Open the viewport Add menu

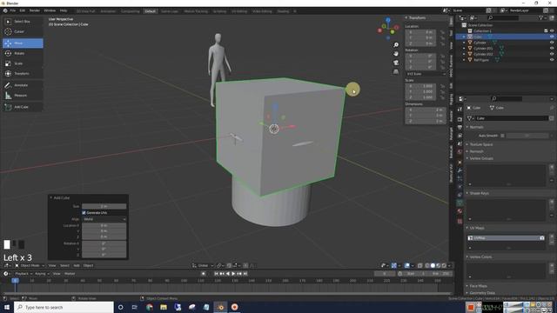pyautogui.click(x=77, y=265)
